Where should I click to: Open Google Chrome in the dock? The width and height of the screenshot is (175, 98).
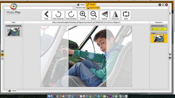pos(90,96)
